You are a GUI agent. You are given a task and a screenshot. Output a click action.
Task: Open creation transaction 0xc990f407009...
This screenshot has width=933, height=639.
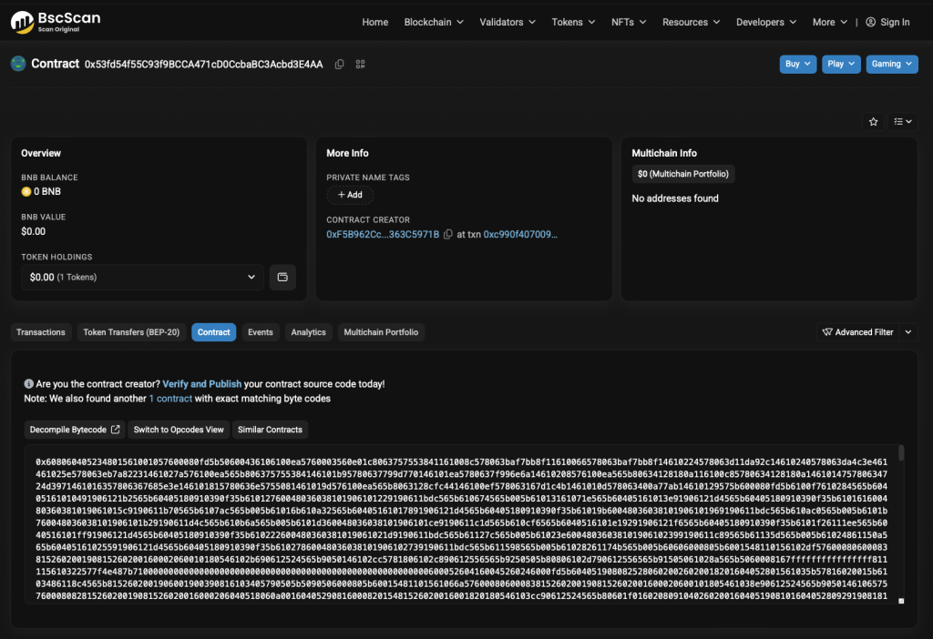(520, 234)
